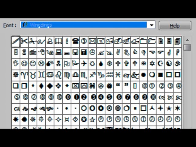
Task: Choose the victory hand symbol
Action: point(118,52)
